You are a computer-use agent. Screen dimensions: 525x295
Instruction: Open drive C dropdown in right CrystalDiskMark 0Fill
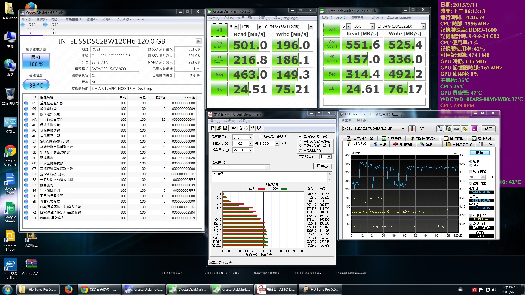pos(423,26)
